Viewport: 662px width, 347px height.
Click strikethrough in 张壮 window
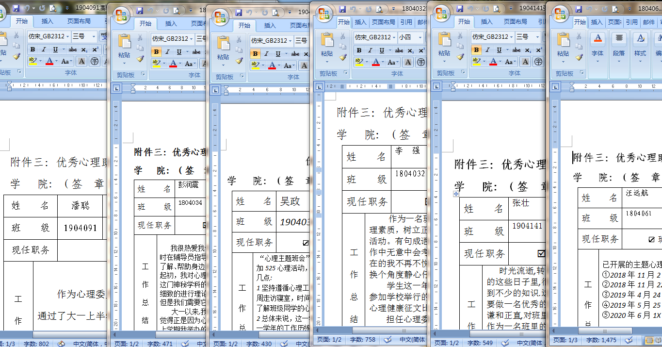click(517, 50)
